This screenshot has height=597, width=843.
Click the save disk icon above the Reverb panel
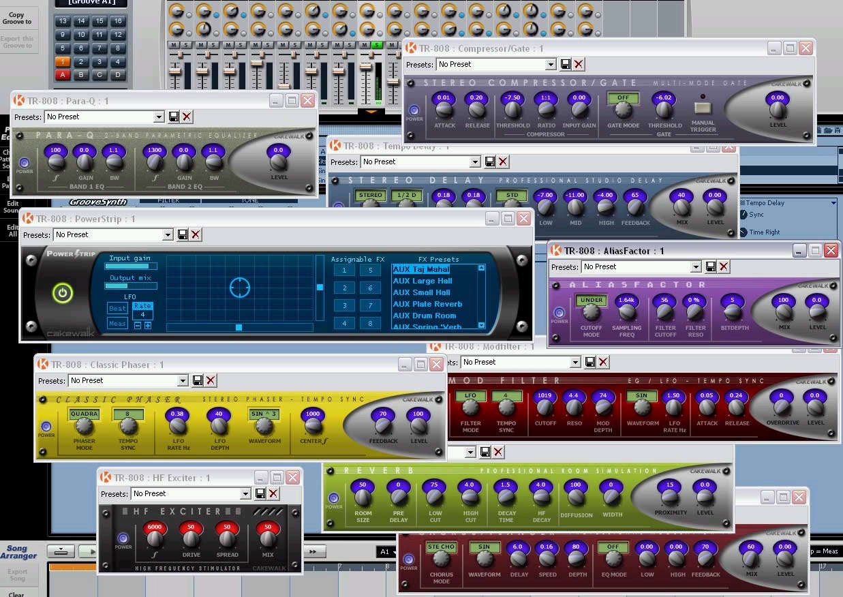click(x=485, y=452)
